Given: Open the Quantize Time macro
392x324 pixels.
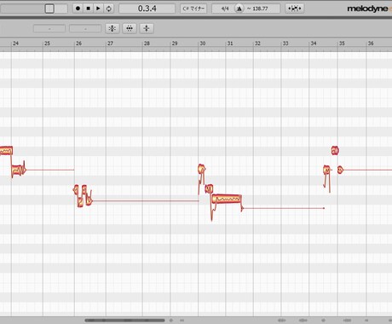Looking at the screenshot, I should coord(130,28).
